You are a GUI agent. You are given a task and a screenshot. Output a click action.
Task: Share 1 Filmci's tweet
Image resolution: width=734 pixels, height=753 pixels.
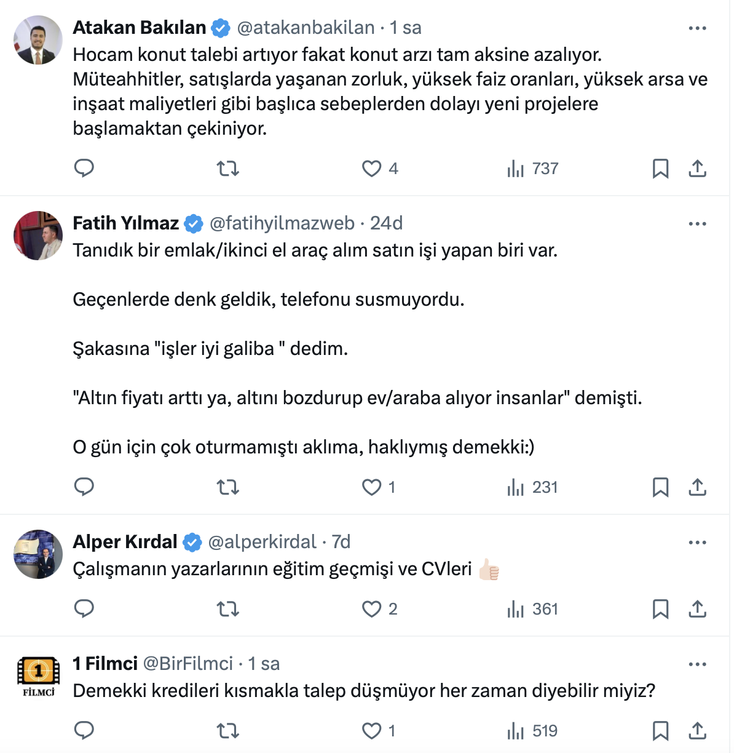tap(697, 730)
